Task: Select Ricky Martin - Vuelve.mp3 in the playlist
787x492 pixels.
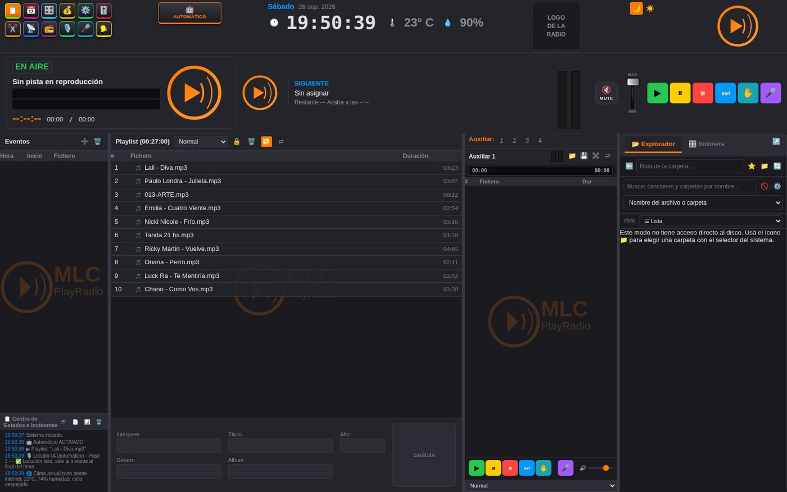Action: (x=286, y=249)
